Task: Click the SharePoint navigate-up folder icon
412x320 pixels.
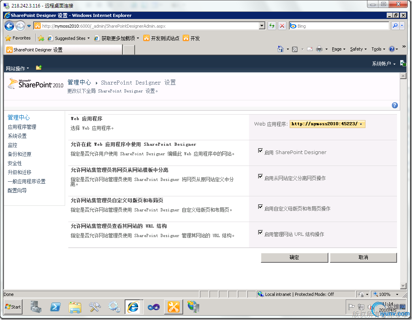Action: click(39, 68)
